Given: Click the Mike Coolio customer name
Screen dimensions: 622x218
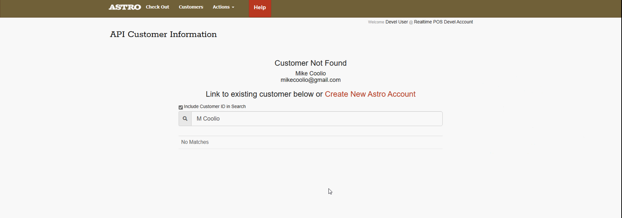Looking at the screenshot, I should click(310, 73).
